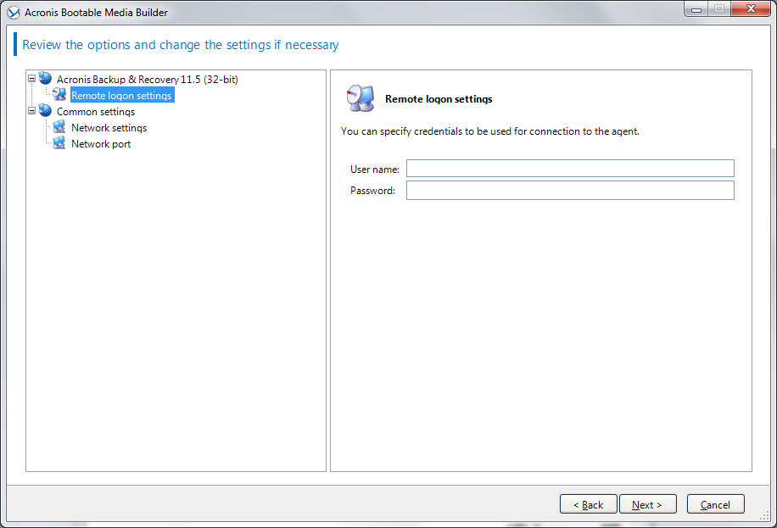Click the Network port tree icon
Viewport: 777px width, 528px height.
click(59, 143)
